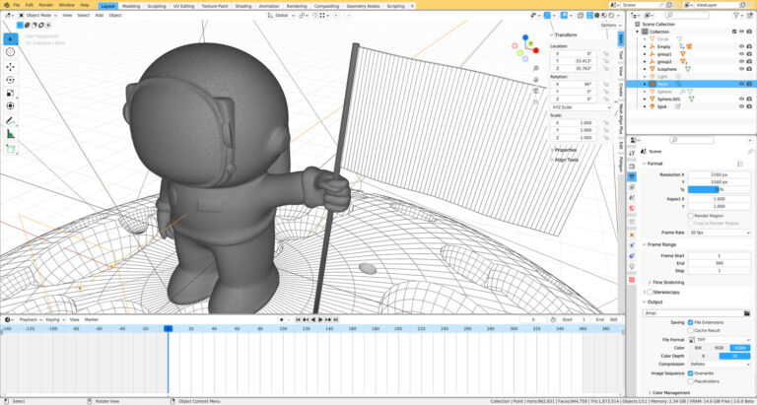The width and height of the screenshot is (757, 405).
Task: Select the Measure tool
Action: click(x=11, y=133)
